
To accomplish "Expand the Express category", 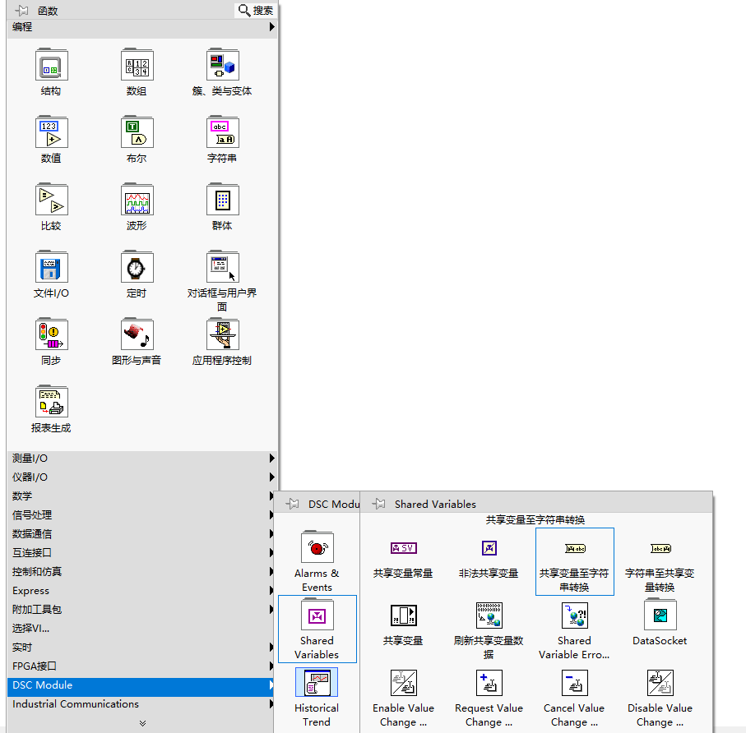I will (x=142, y=590).
